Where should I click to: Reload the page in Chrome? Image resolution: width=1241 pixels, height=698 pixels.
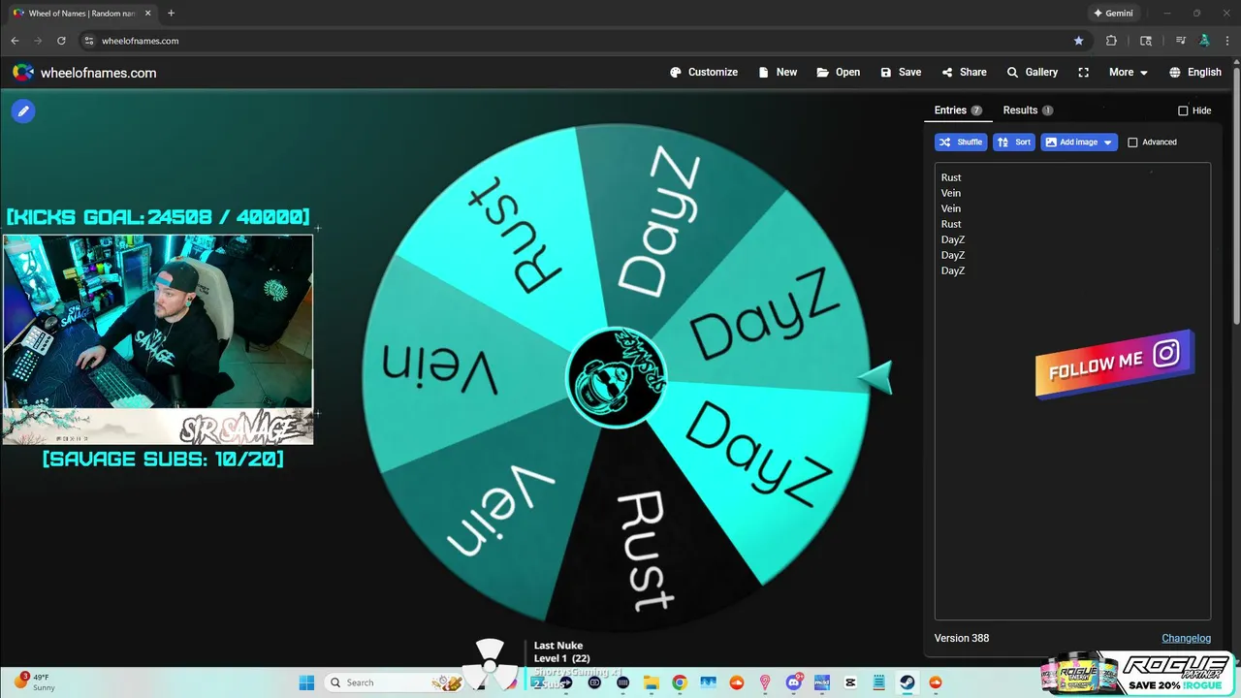[x=61, y=41]
